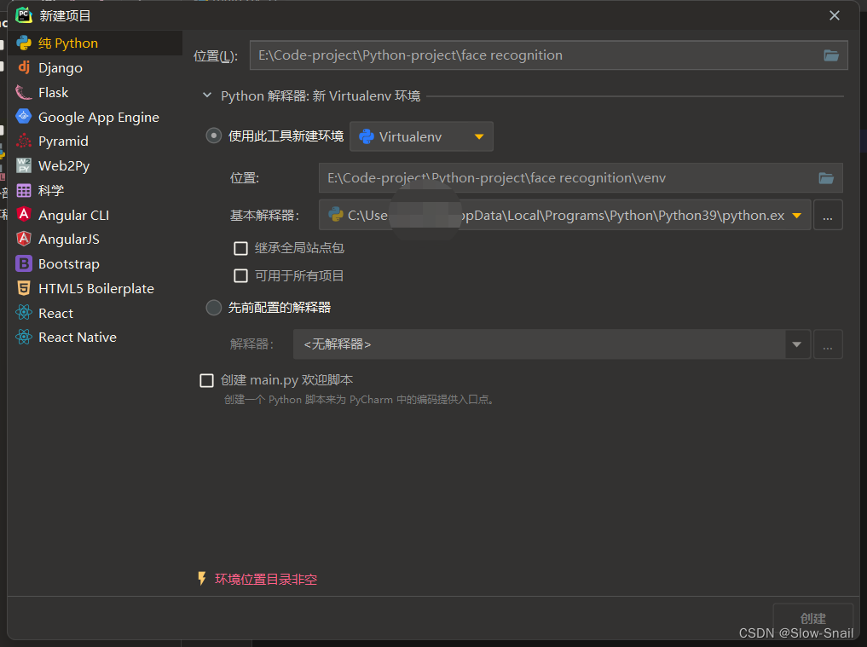This screenshot has height=647, width=867.
Task: Click the Flask icon in the sidebar
Action: point(24,92)
